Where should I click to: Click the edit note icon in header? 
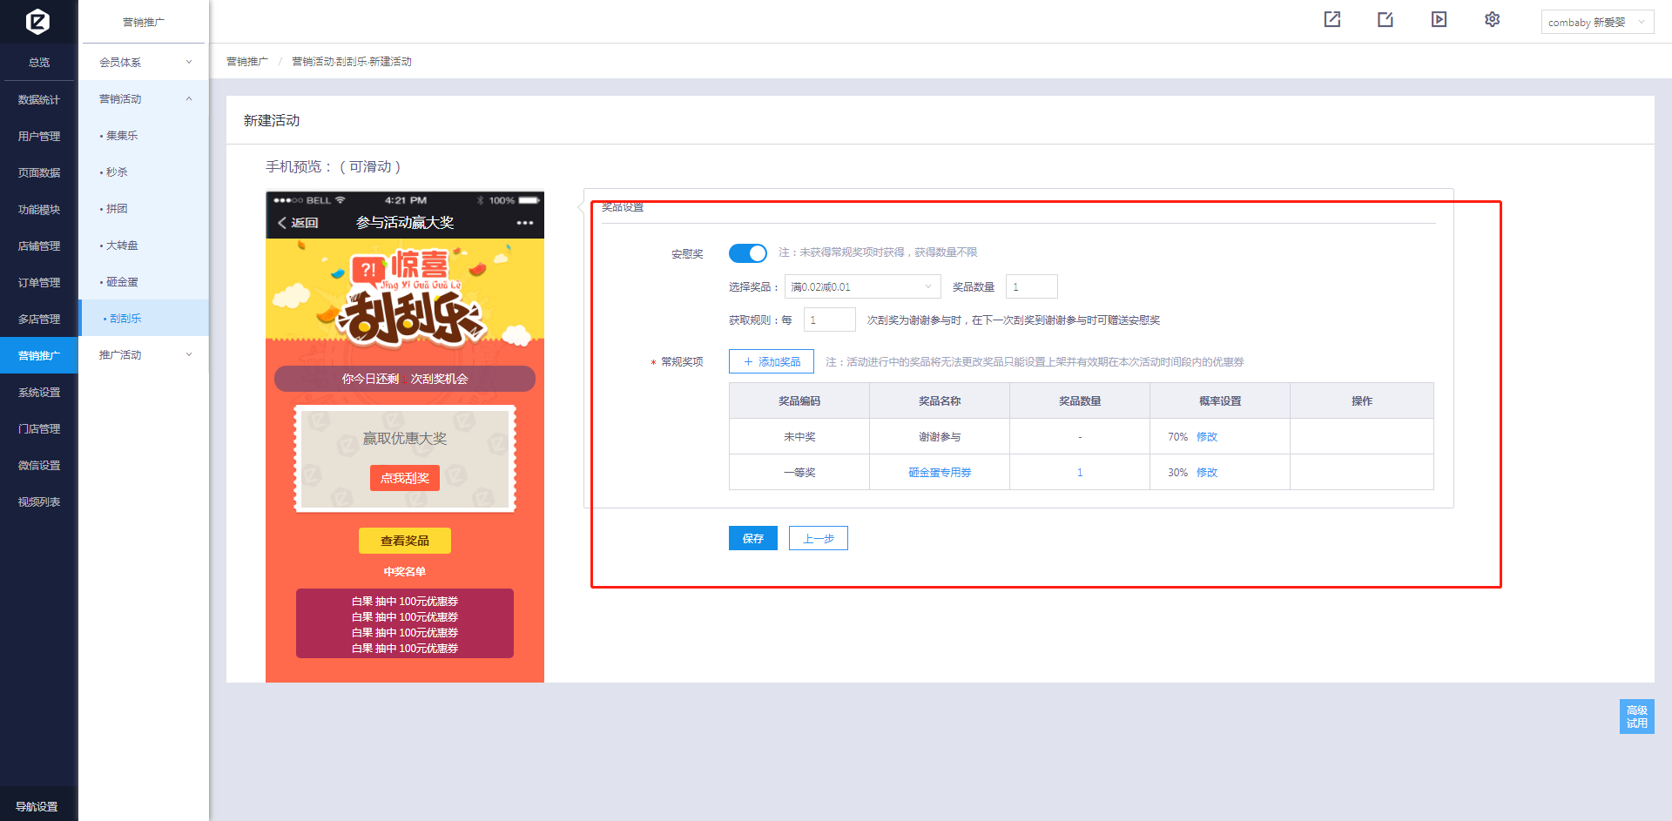click(x=1385, y=19)
